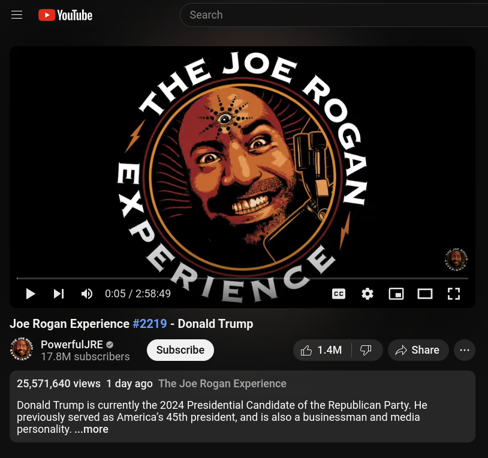Click the 25,571,640 views text
Viewport: 488px width, 458px height.
pos(59,384)
